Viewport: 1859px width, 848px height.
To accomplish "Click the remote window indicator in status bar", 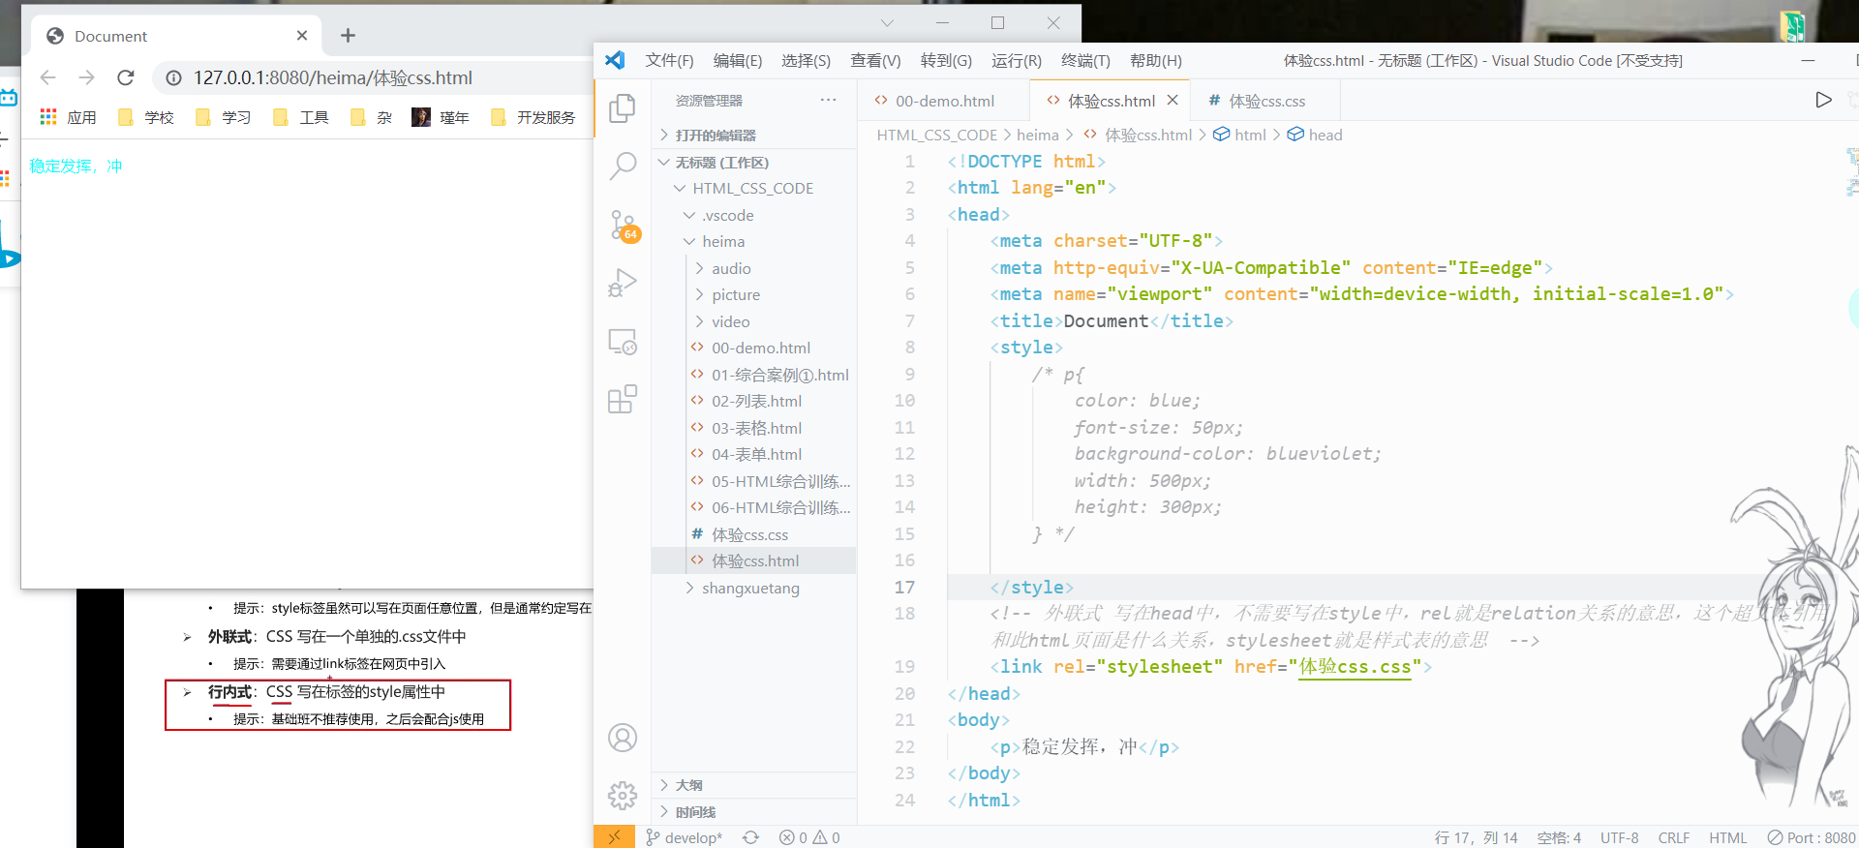I will (614, 837).
